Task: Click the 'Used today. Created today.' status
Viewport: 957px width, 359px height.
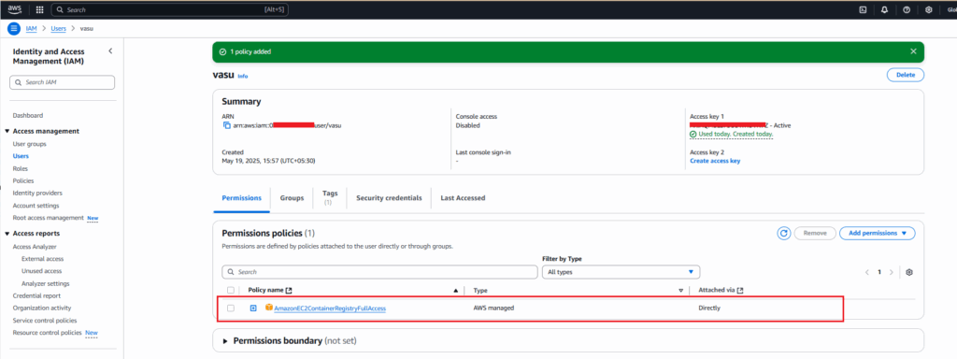Action: (x=732, y=135)
